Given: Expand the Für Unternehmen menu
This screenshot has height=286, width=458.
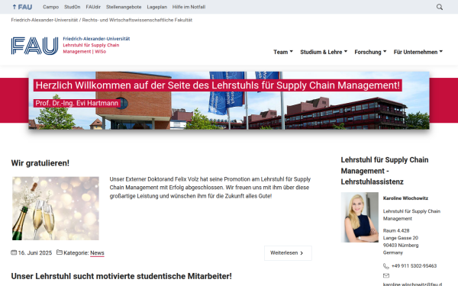Looking at the screenshot, I should tap(418, 52).
